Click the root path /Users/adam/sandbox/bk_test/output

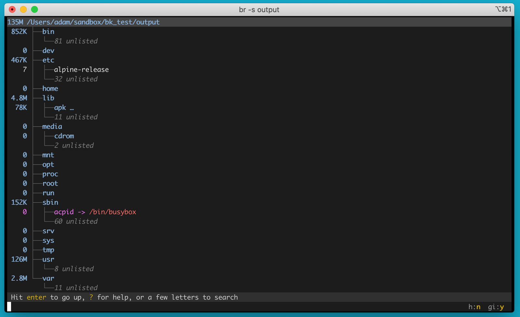93,22
